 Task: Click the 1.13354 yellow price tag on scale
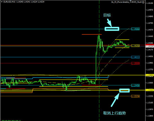click(x=149, y=90)
